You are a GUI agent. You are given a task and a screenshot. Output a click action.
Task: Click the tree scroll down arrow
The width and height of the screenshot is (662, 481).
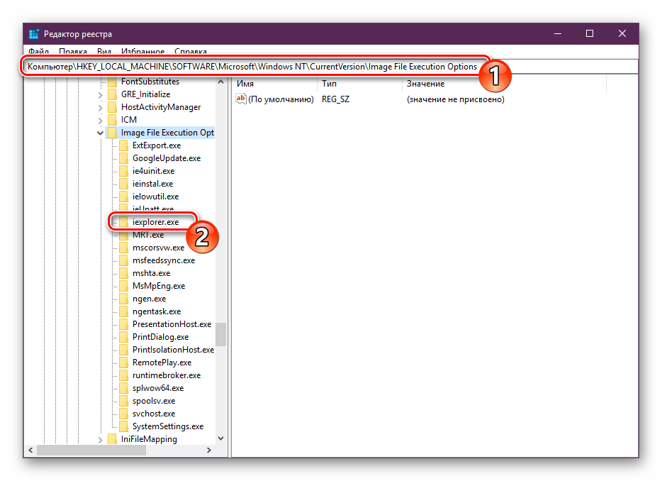[221, 438]
